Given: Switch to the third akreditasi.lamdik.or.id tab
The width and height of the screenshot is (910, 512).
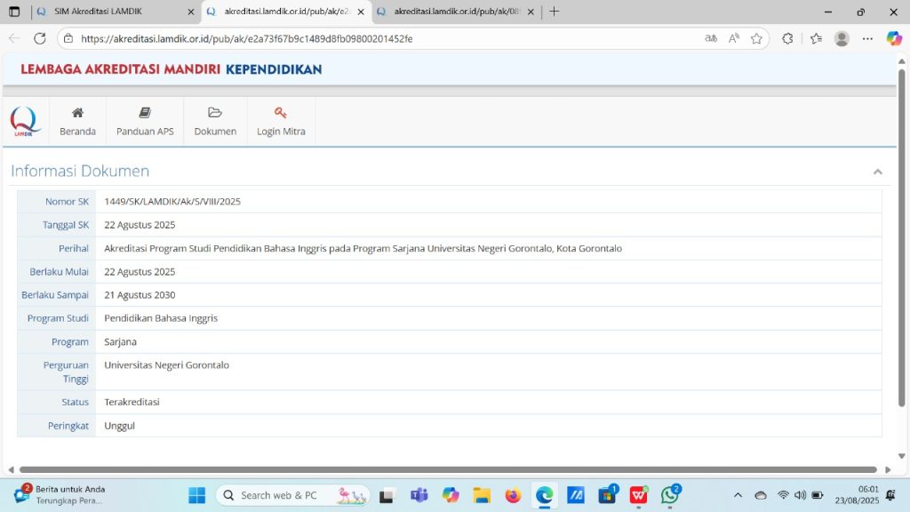Looking at the screenshot, I should coord(456,12).
